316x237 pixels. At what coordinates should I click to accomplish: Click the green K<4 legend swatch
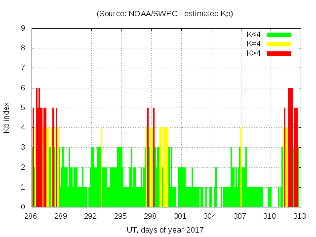279,35
